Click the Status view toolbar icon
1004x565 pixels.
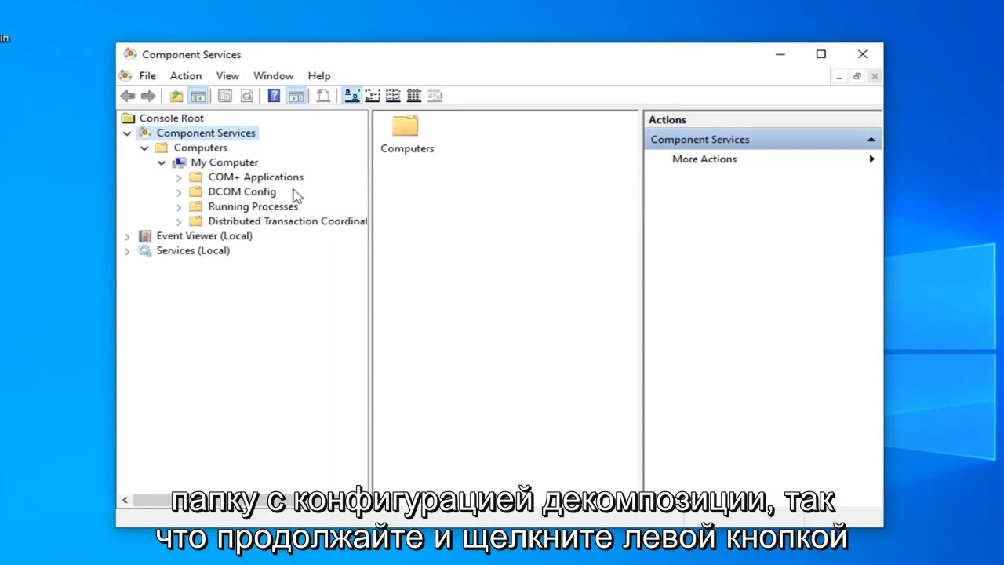435,96
